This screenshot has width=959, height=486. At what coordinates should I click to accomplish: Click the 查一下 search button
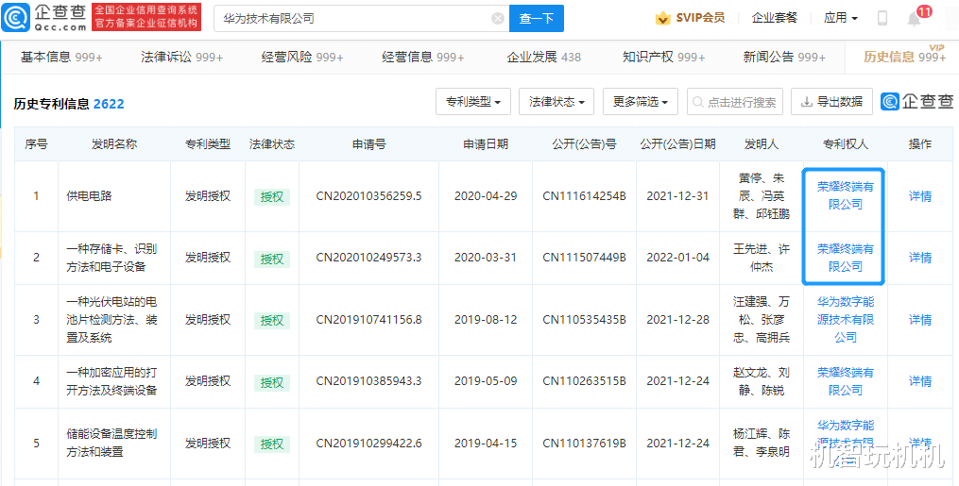(x=537, y=18)
